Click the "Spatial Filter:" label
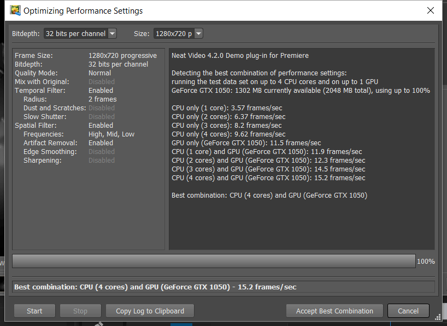 (36, 126)
